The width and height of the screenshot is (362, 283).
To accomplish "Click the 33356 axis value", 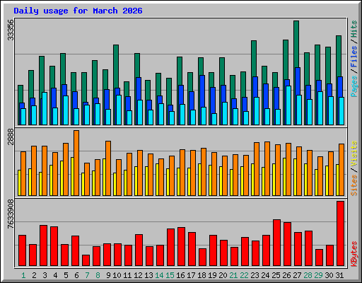I will 11,30.
